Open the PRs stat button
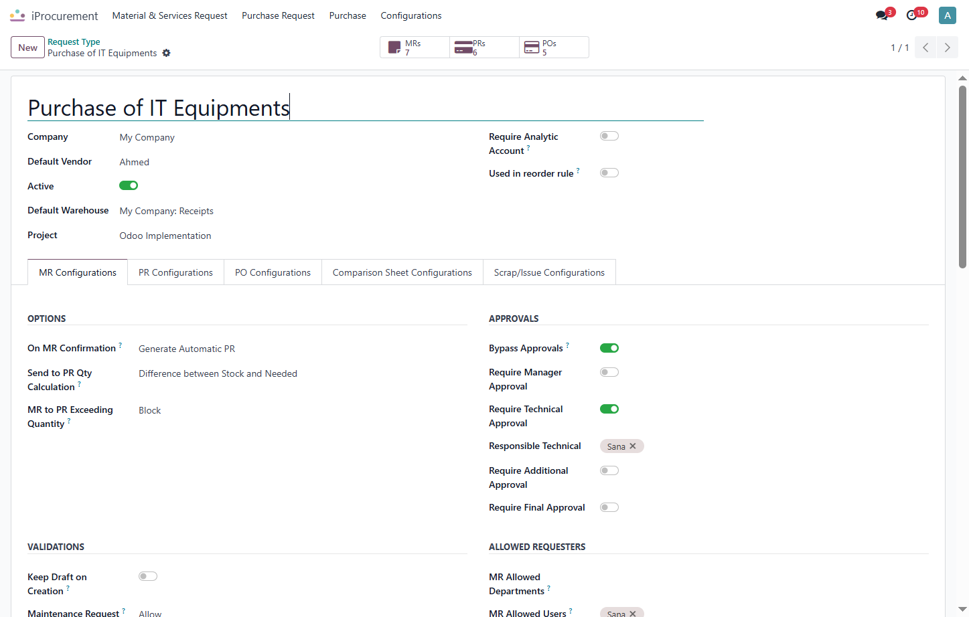Viewport: 969px width, 617px height. 484,48
